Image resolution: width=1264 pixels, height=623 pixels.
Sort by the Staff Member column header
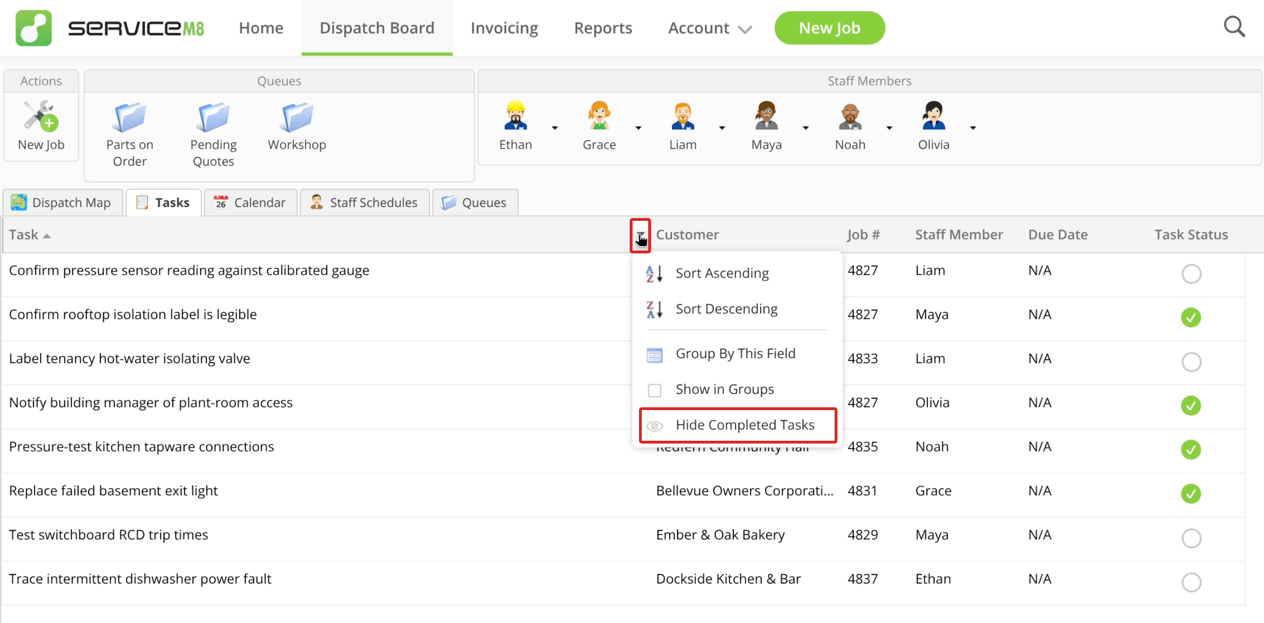[959, 235]
